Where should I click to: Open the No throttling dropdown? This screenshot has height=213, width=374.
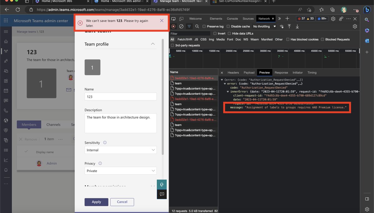(x=265, y=27)
